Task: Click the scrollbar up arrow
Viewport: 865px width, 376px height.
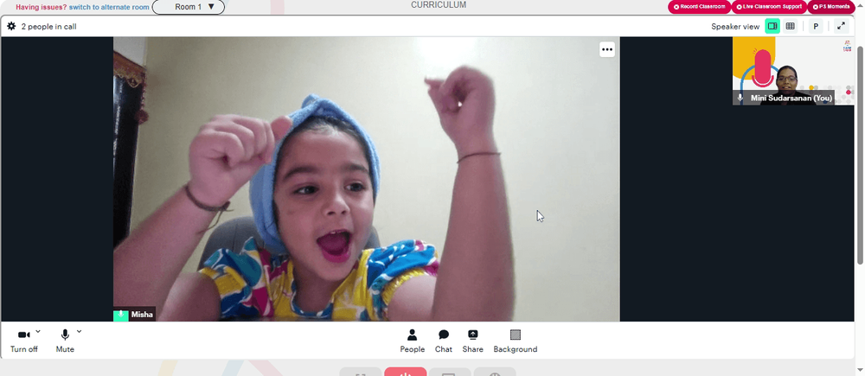Action: 860,4
